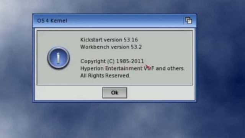245x138 pixels.
Task: Click the blue information icon
Action: point(59,58)
